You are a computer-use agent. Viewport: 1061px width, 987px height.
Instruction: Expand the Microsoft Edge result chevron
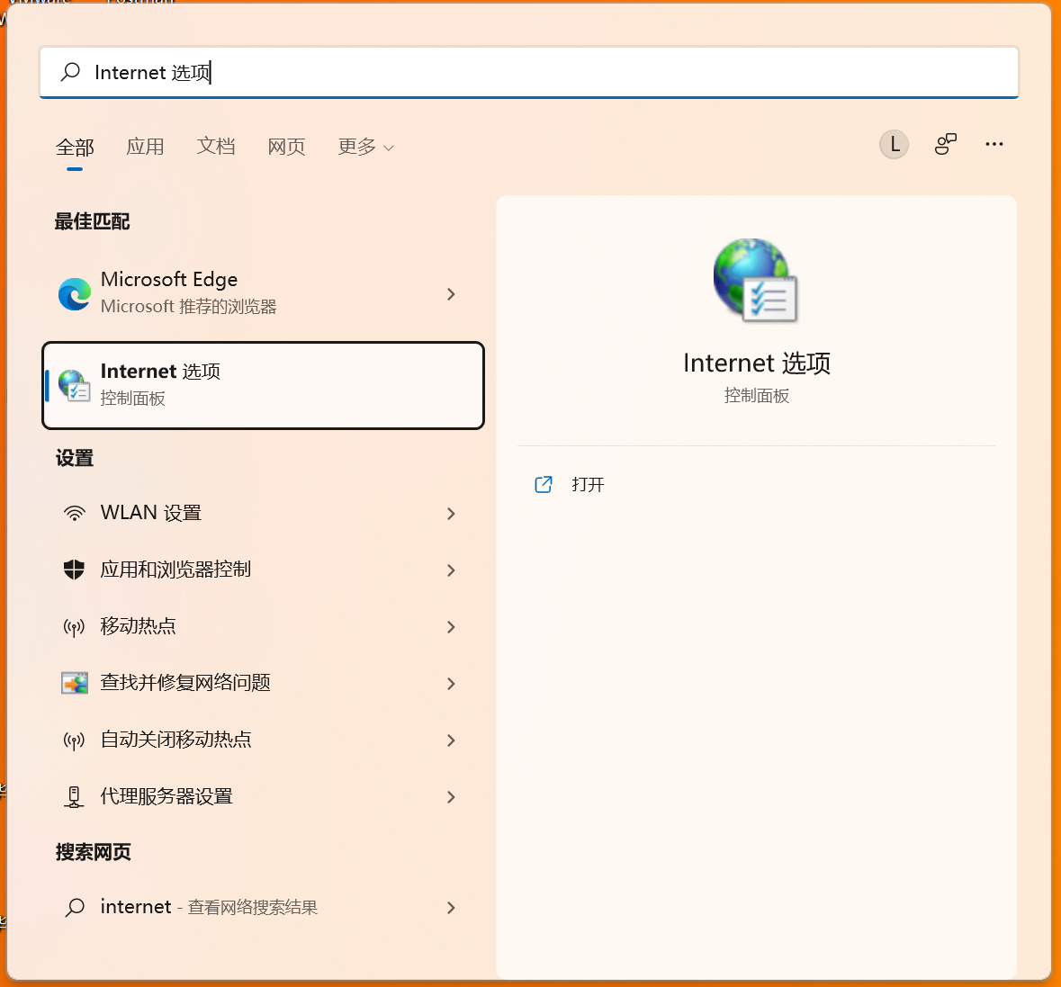451,294
